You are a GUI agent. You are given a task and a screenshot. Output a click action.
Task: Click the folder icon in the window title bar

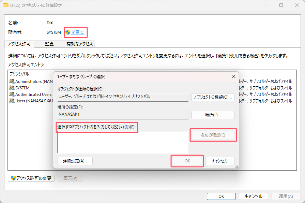(5, 5)
